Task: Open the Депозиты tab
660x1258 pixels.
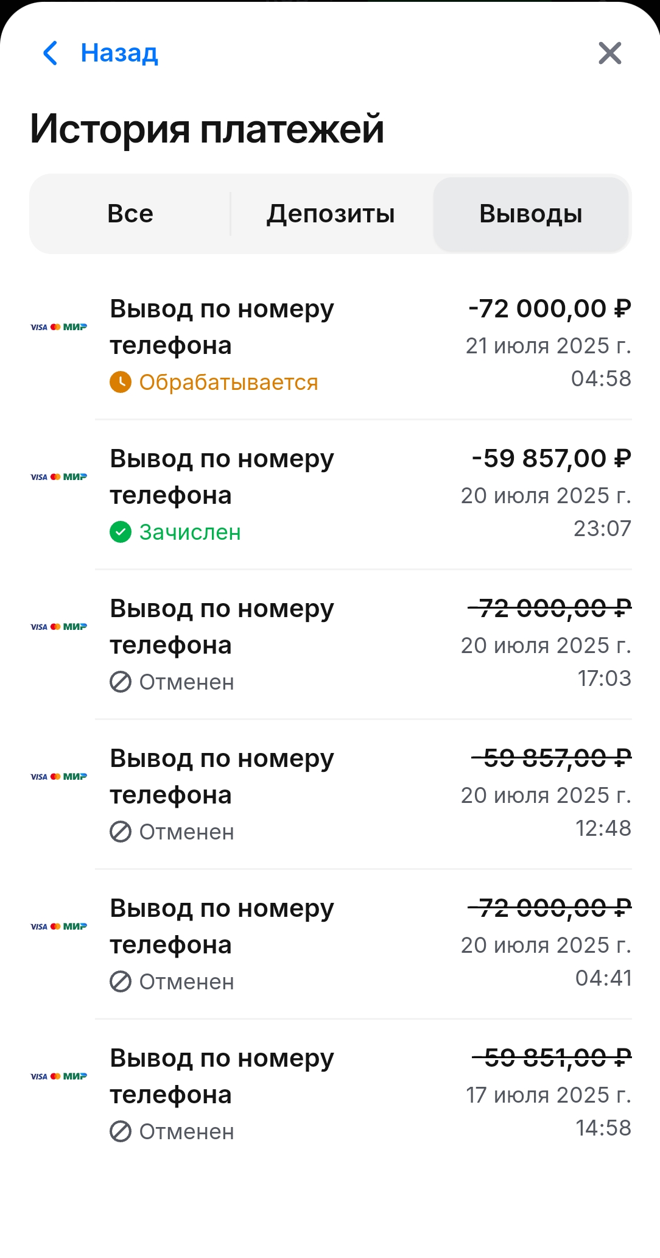Action: 331,214
